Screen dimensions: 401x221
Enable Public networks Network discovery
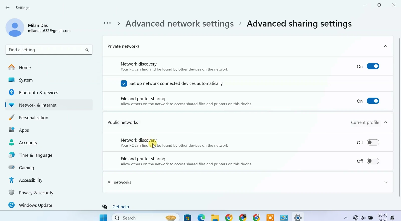click(373, 143)
